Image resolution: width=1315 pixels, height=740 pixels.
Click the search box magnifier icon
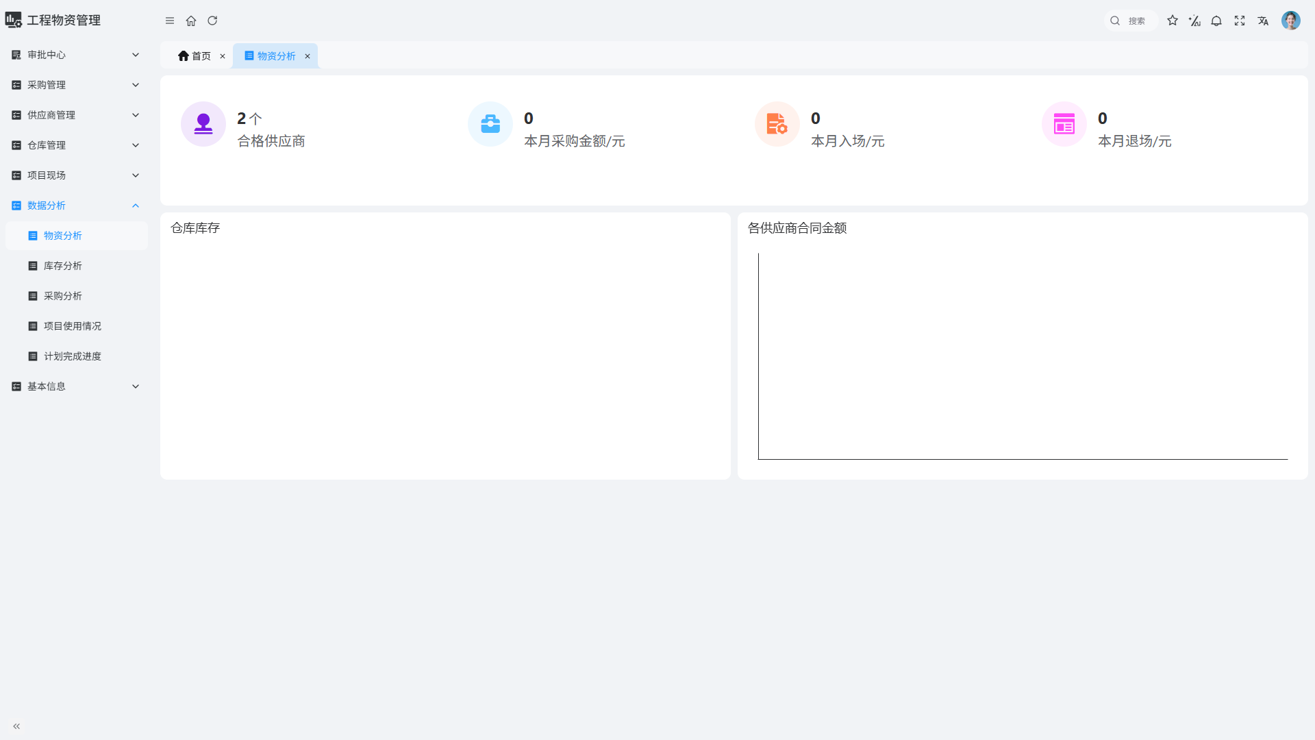pyautogui.click(x=1115, y=21)
